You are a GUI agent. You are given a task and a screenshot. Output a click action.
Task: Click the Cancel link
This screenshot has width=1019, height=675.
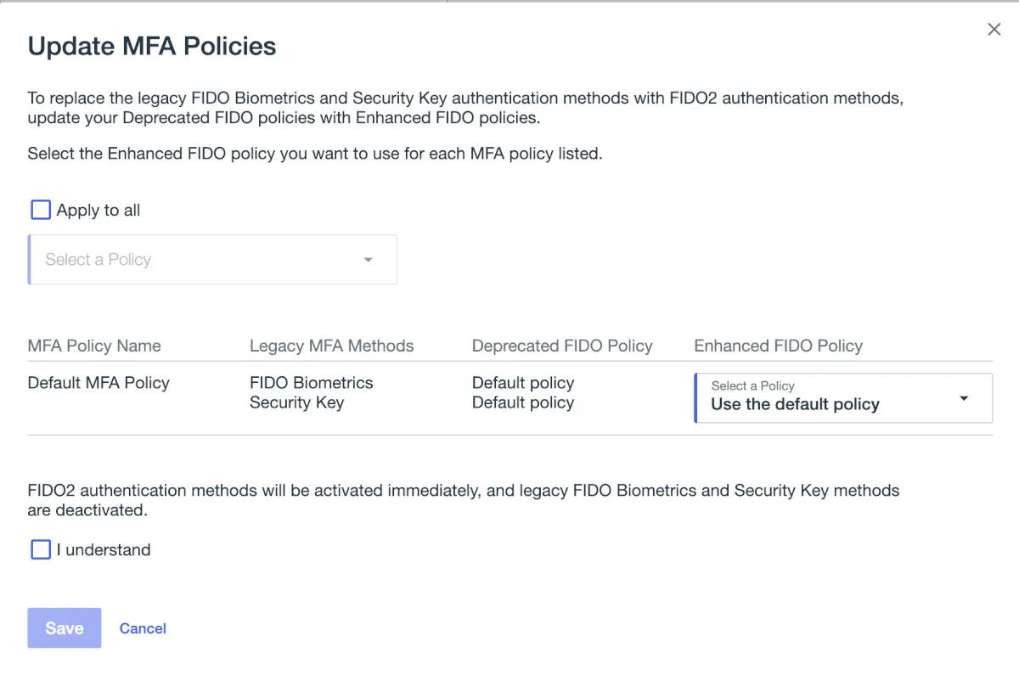coord(143,628)
